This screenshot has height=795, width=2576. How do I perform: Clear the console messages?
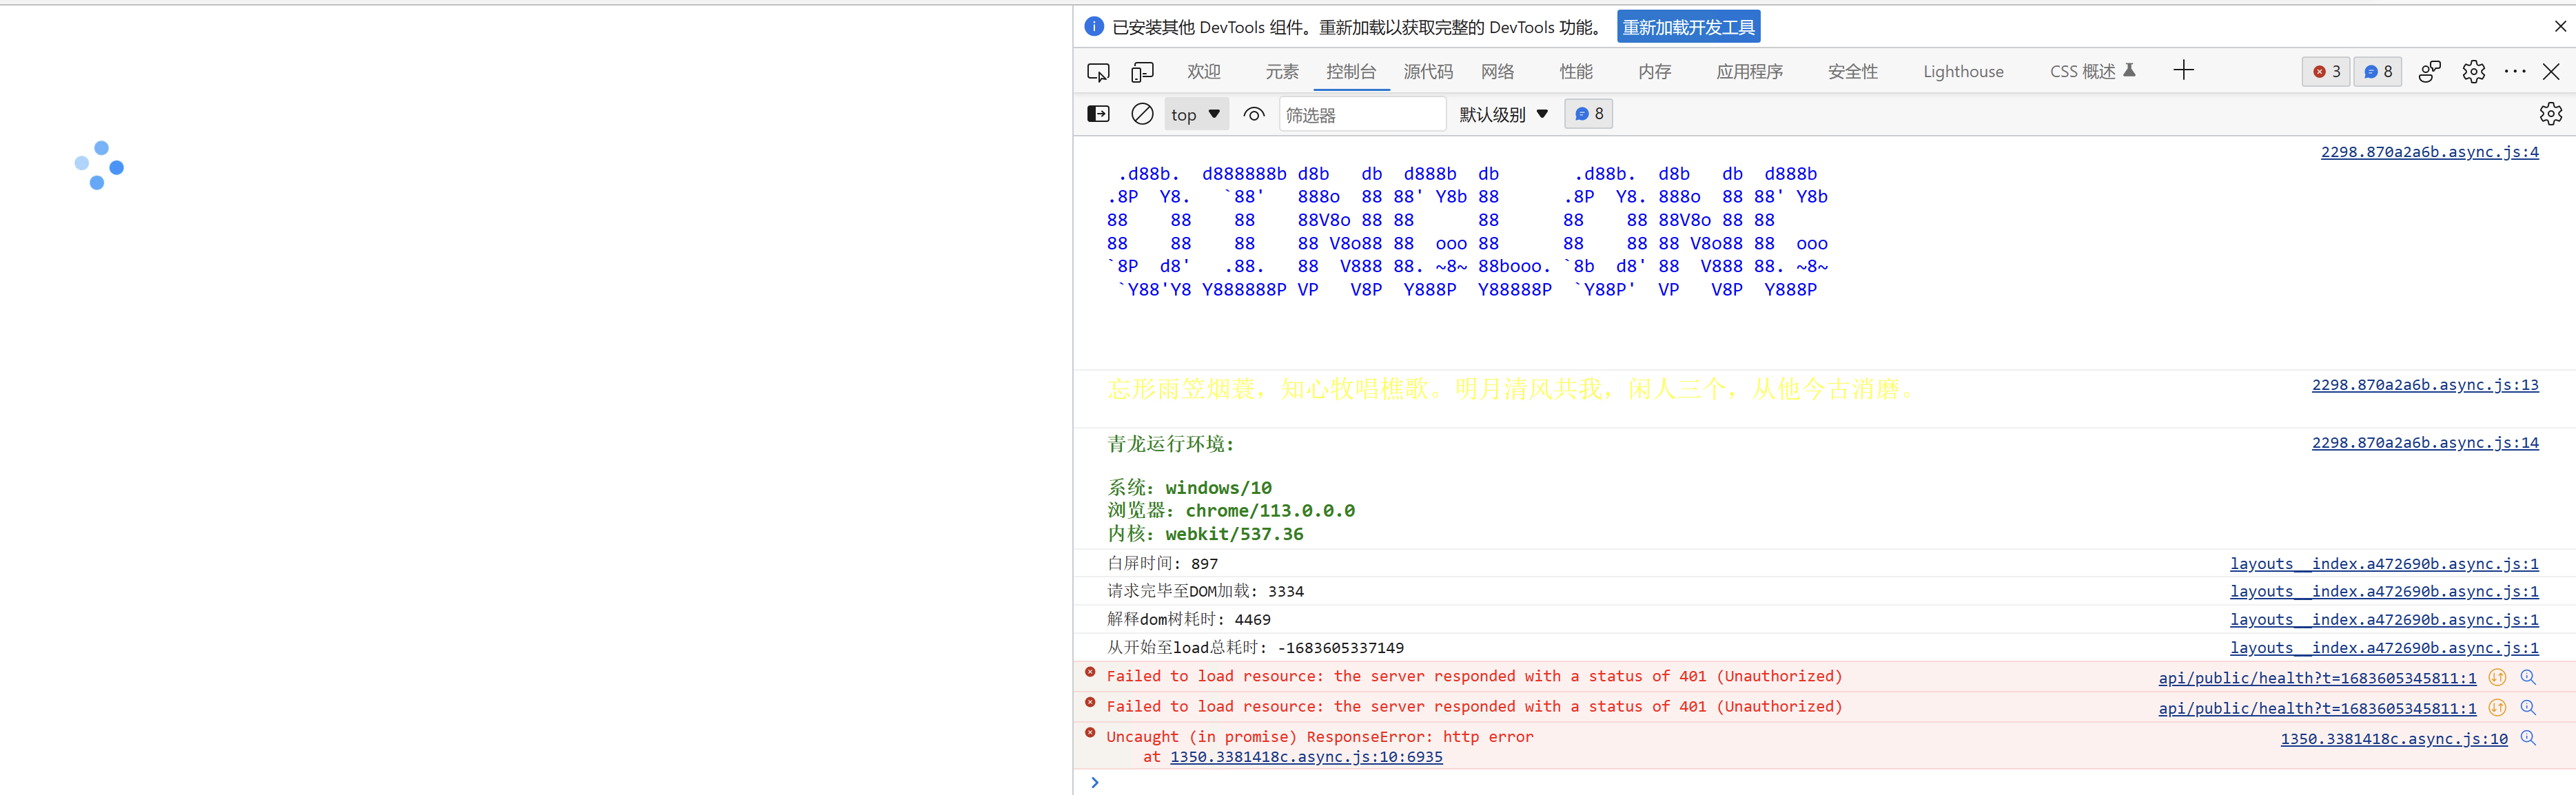(1141, 113)
